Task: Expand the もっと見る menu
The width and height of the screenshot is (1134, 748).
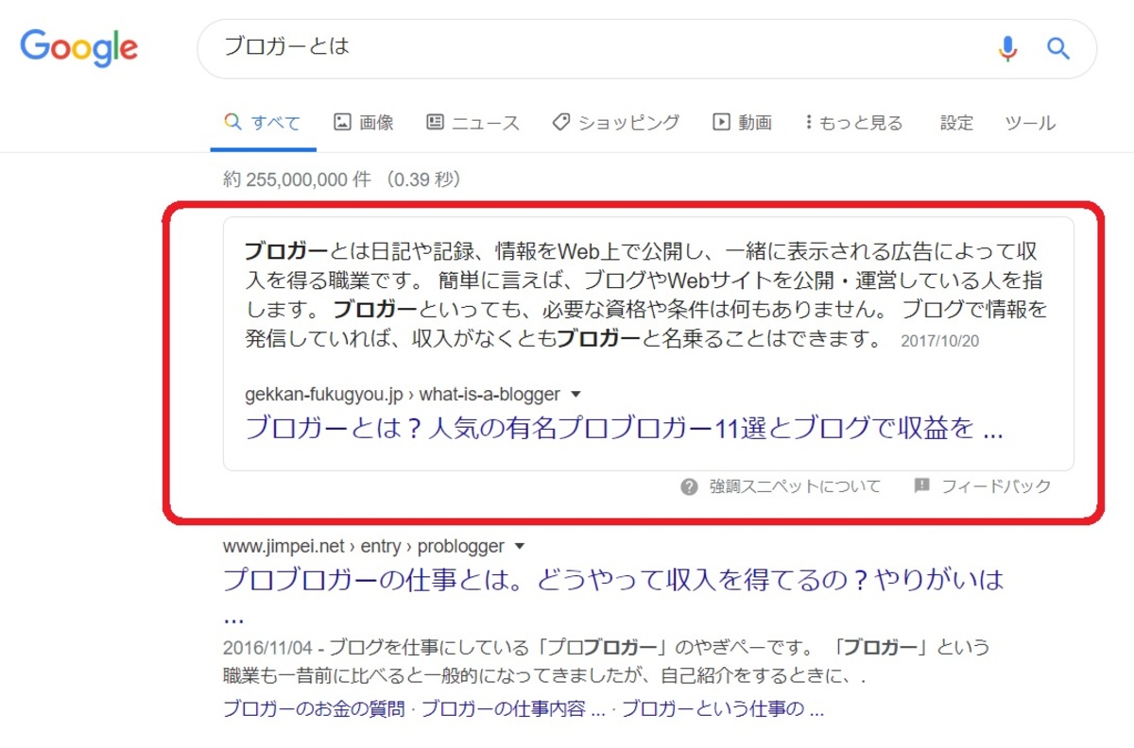Action: coord(854,123)
